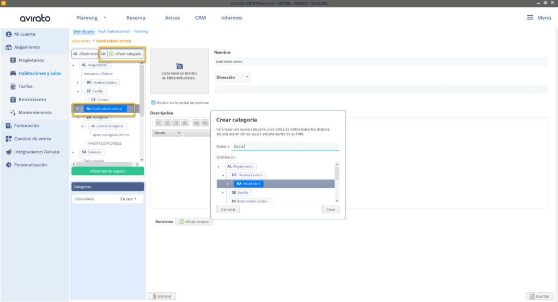Click the dialog tree scroll down arrow
The image size is (558, 302).
[337, 201]
